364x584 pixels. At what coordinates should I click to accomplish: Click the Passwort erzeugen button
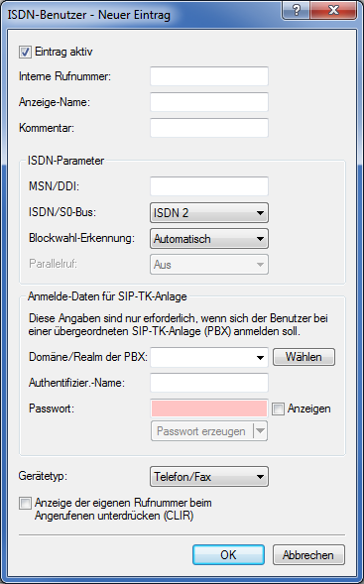201,431
